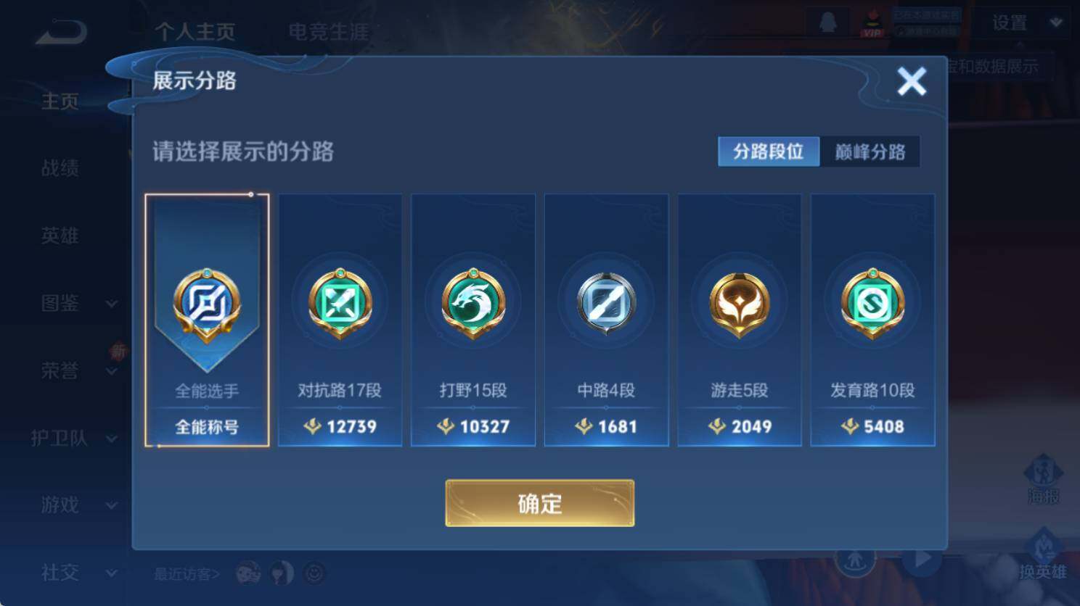Switch toggle to 分路段位
Viewport: 1080px width, 606px height.
(x=769, y=151)
